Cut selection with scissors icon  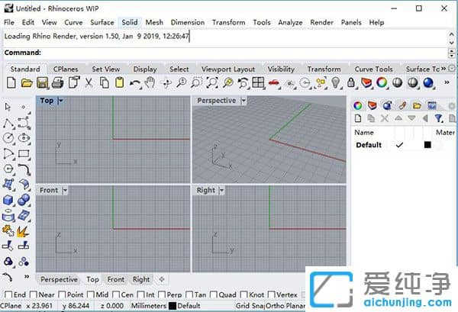point(89,83)
